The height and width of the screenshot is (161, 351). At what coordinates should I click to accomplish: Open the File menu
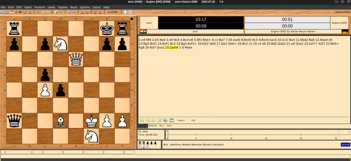point(3,7)
